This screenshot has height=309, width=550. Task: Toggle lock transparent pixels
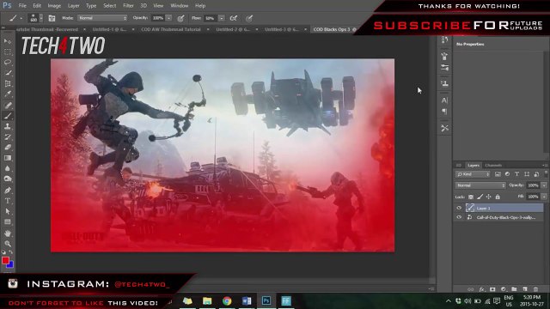click(x=471, y=197)
